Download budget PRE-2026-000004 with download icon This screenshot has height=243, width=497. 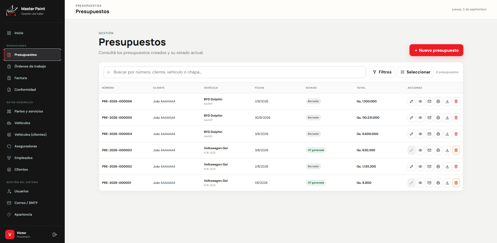tap(447, 134)
